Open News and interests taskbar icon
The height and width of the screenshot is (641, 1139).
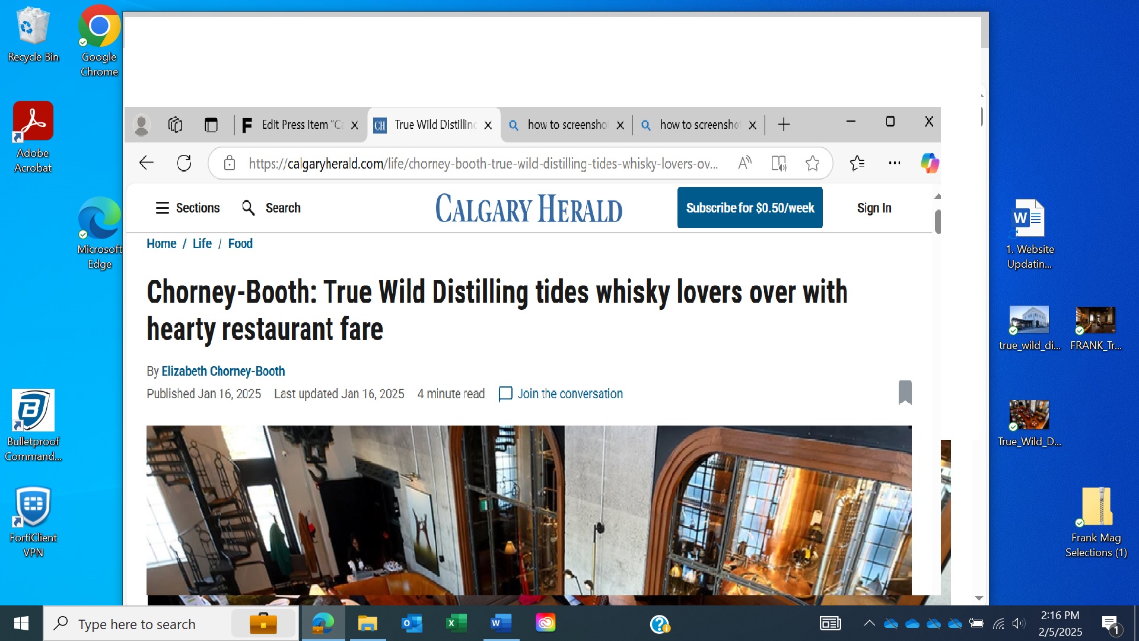point(830,623)
